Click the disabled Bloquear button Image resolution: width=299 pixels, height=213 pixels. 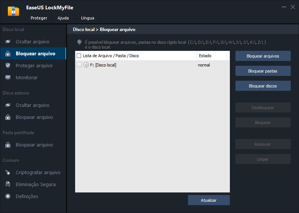263,123
